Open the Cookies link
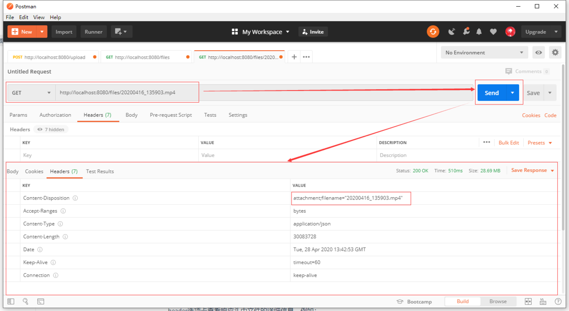Image resolution: width=569 pixels, height=311 pixels. pos(531,115)
